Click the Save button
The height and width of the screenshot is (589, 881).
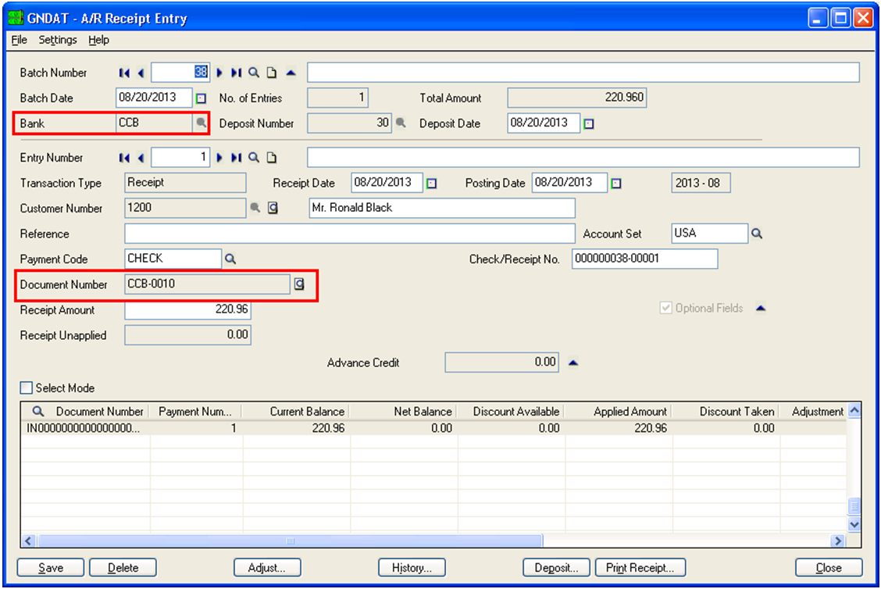click(51, 568)
